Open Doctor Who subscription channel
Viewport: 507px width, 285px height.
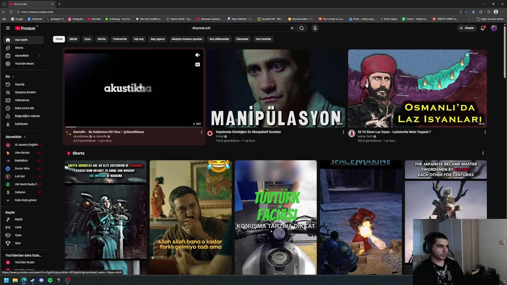click(x=23, y=169)
